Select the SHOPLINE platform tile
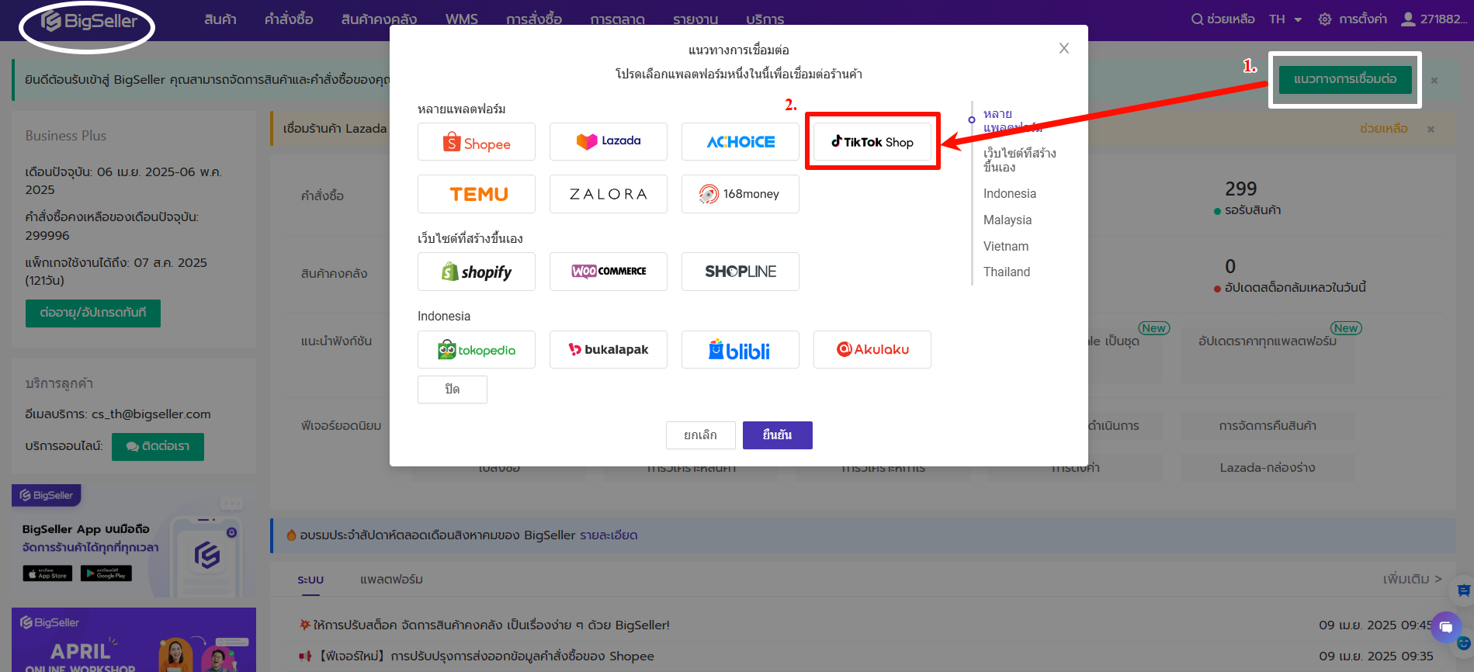The height and width of the screenshot is (672, 1474). tap(740, 272)
